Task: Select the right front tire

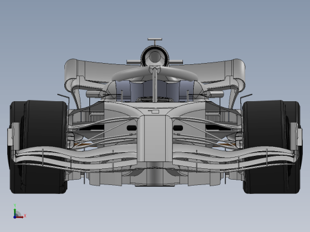Action: coord(272,147)
